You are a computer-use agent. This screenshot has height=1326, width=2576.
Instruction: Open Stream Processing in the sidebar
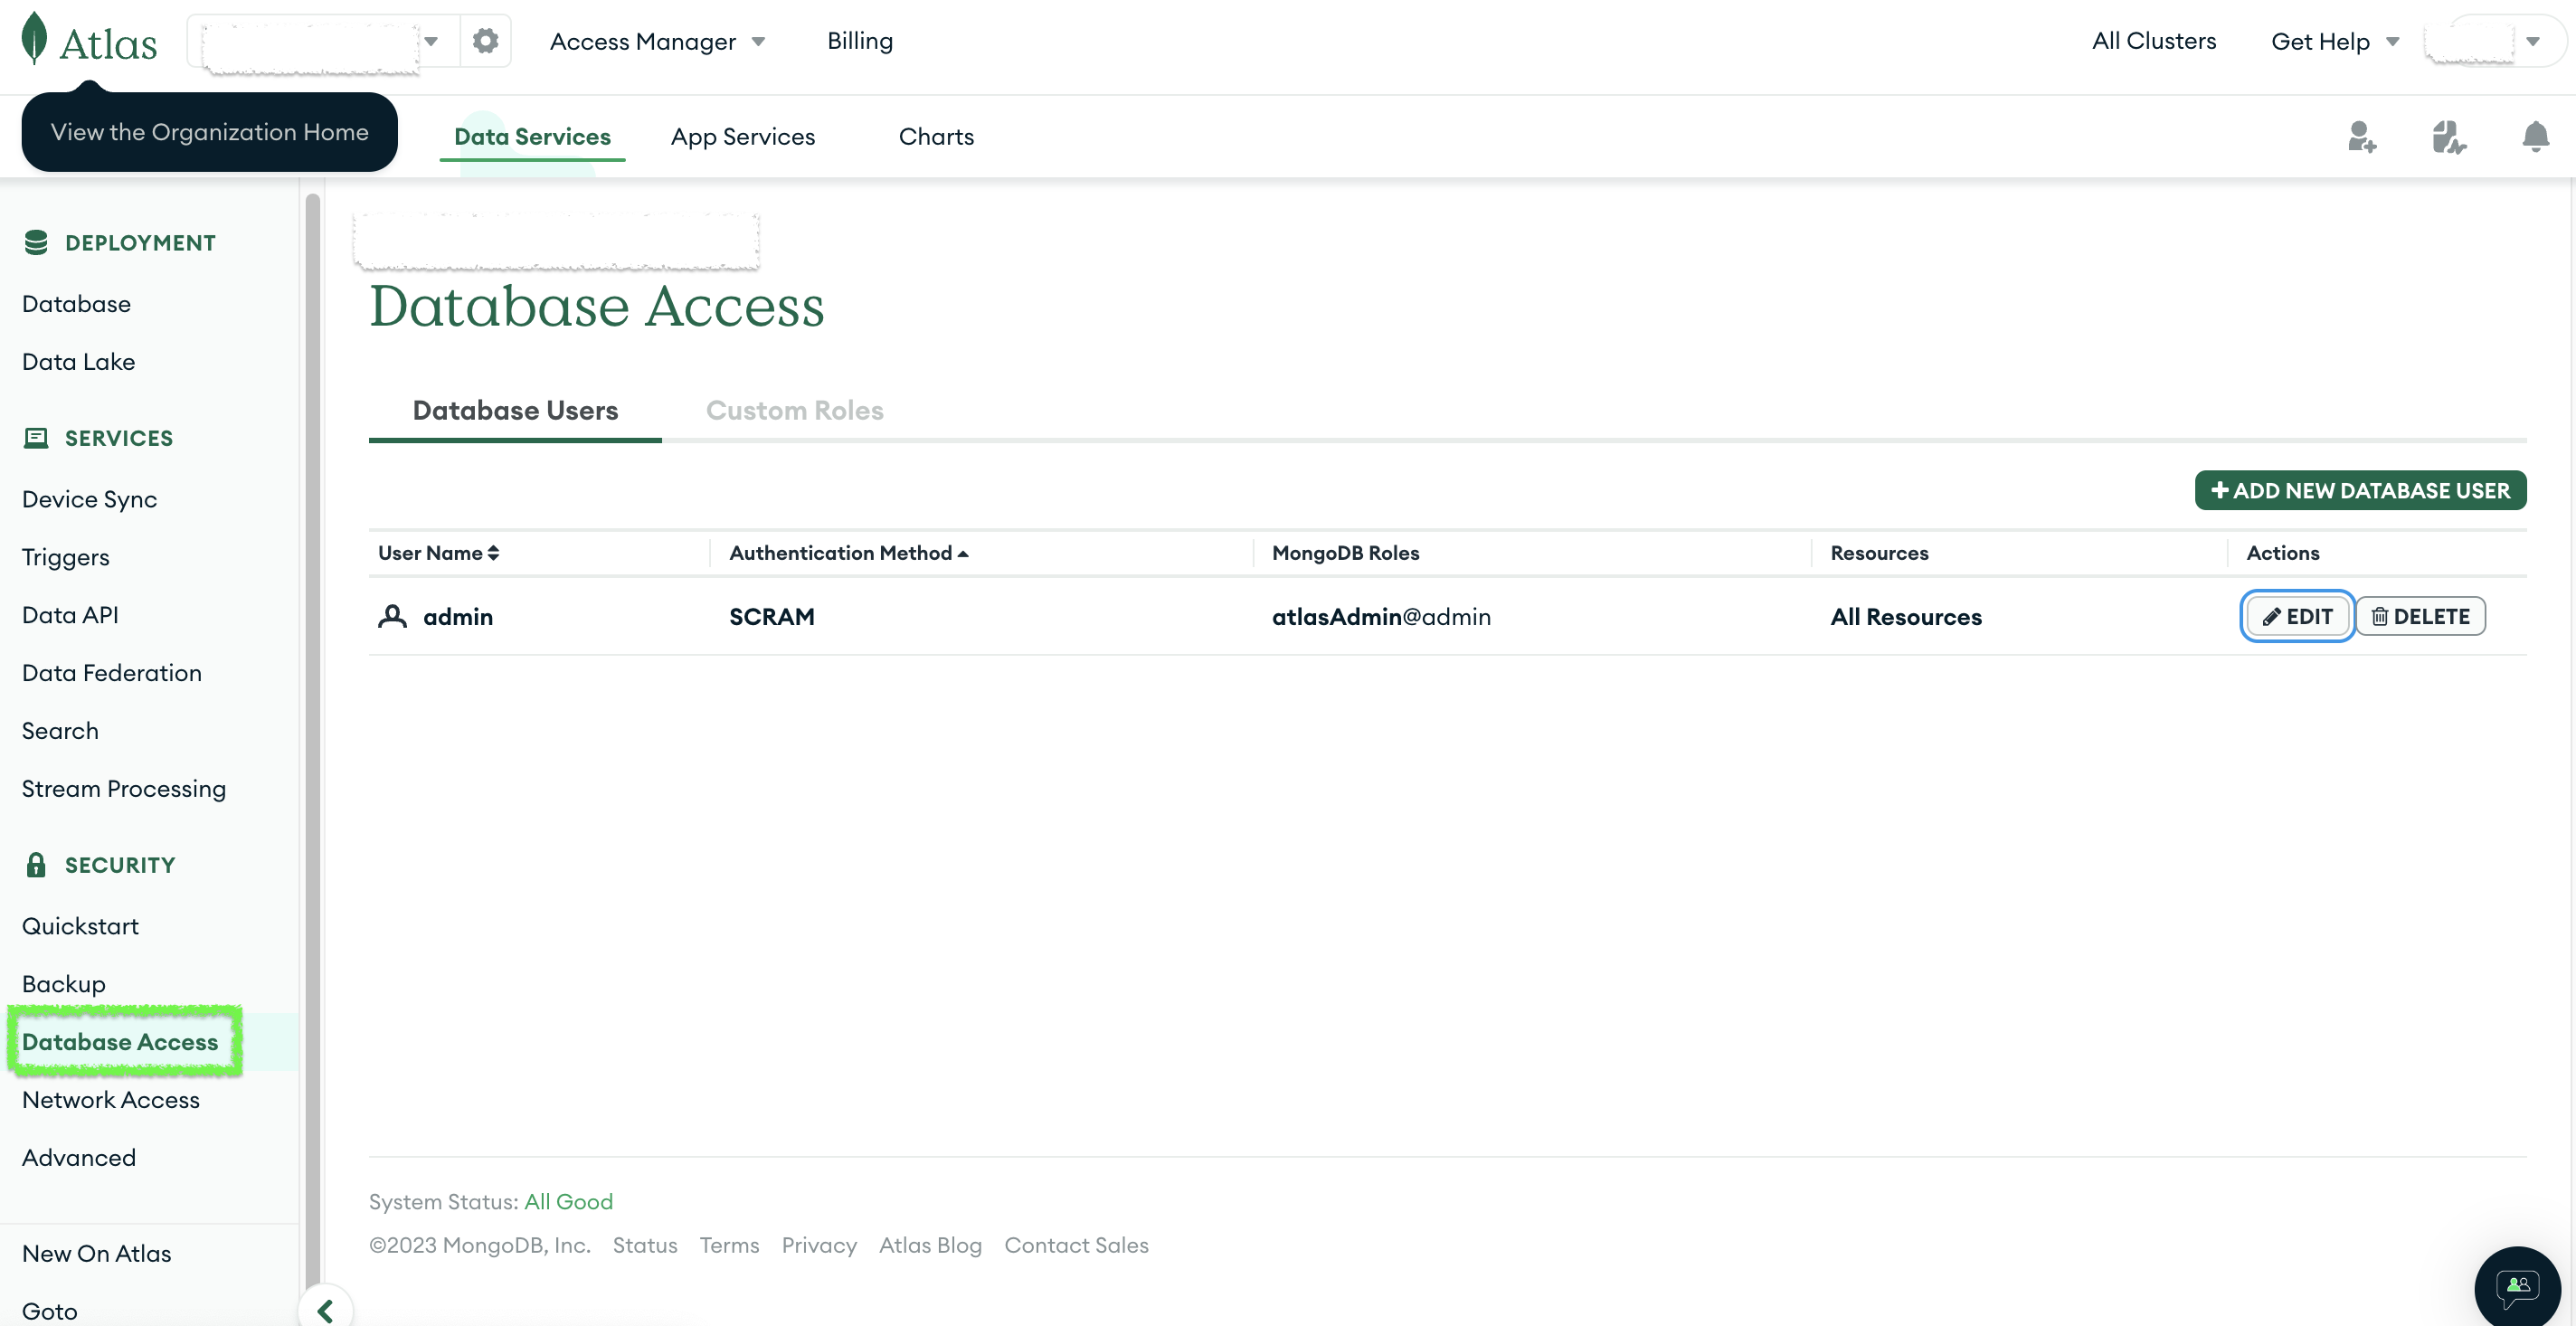click(123, 789)
